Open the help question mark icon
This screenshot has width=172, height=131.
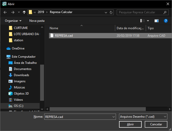click(166, 21)
